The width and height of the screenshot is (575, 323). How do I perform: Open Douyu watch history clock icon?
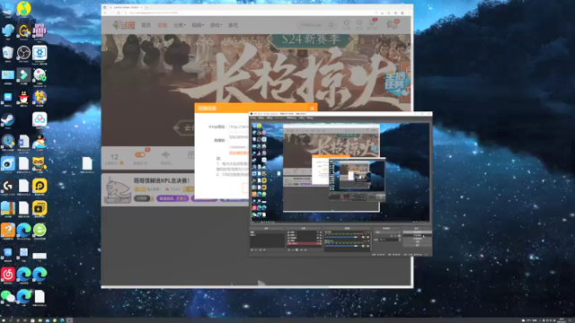[x=347, y=23]
